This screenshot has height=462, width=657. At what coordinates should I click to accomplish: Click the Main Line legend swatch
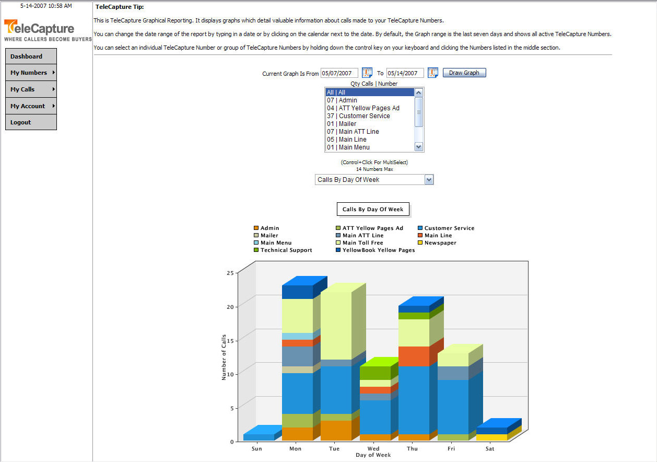420,235
